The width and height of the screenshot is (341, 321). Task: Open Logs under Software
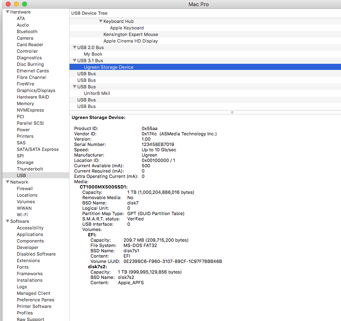22,287
